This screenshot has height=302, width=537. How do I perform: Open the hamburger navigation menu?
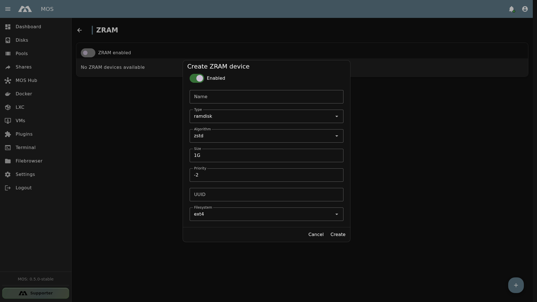coord(8,9)
